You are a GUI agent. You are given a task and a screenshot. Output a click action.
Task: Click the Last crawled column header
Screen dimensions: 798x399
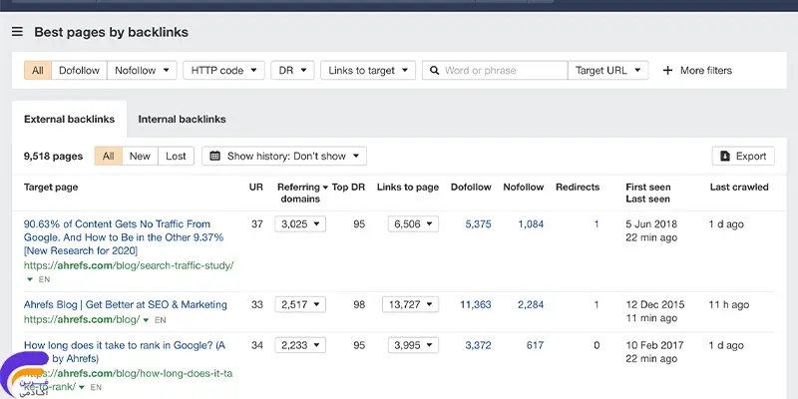point(739,188)
